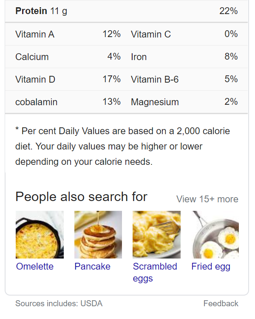This screenshot has height=319, width=255.
Task: Click the Vitamin D entry
Action: click(35, 79)
